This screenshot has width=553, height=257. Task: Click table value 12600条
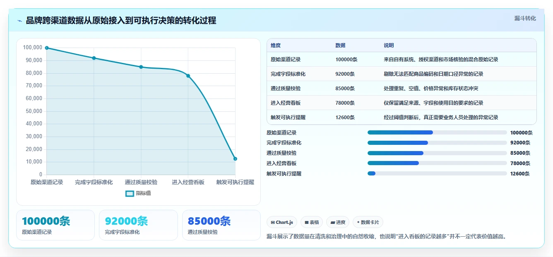click(345, 118)
